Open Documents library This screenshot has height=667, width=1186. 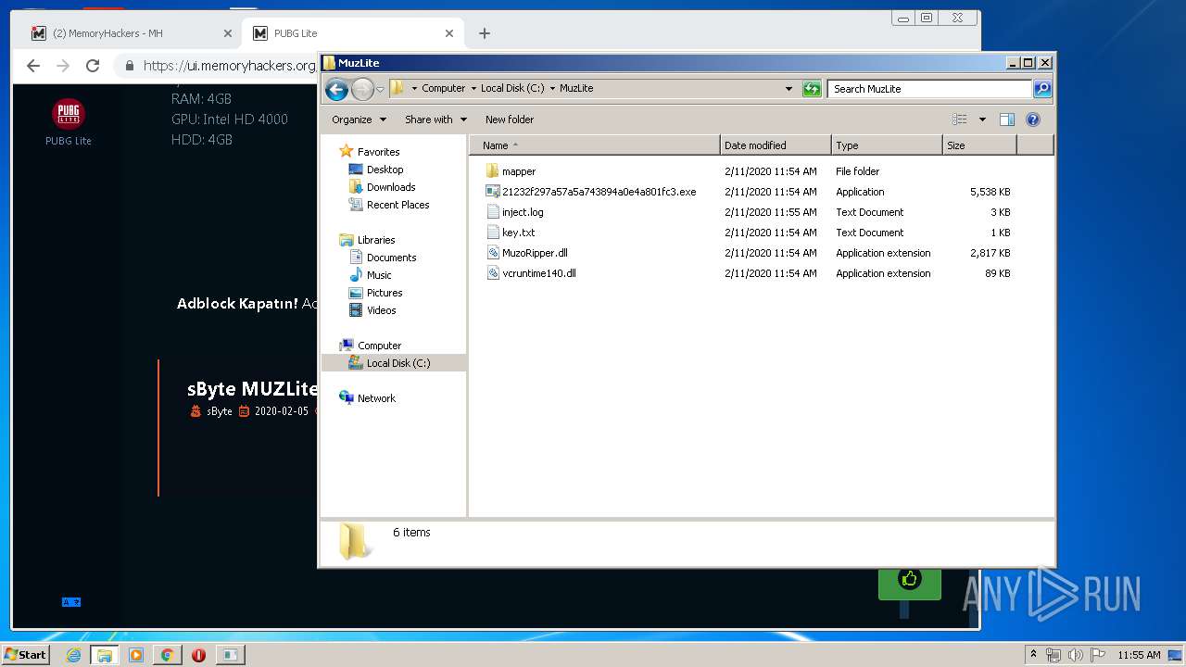[391, 258]
